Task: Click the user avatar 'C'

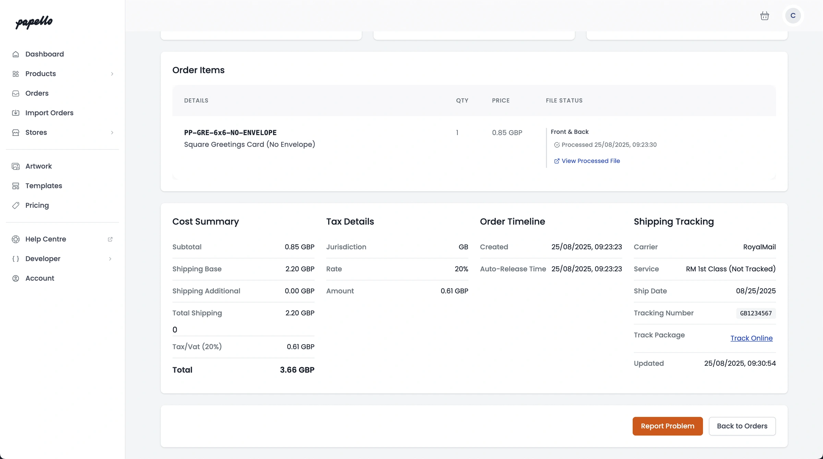Action: coord(793,16)
